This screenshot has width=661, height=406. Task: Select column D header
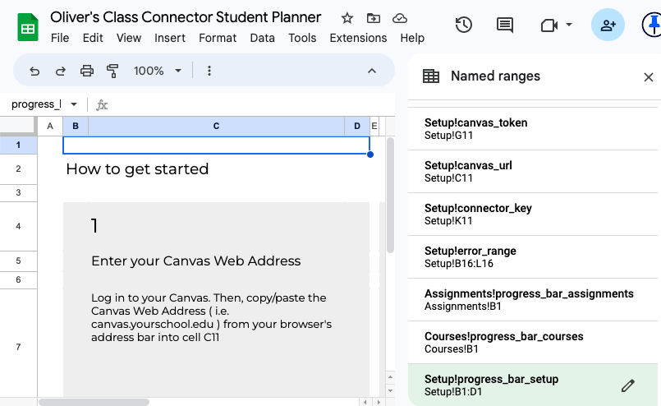pos(357,127)
